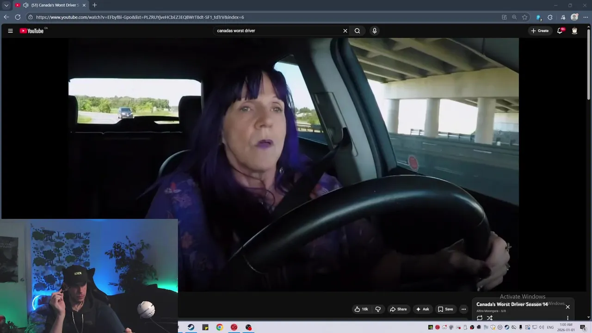Open the YouTube guide hamburger menu

coord(10,31)
